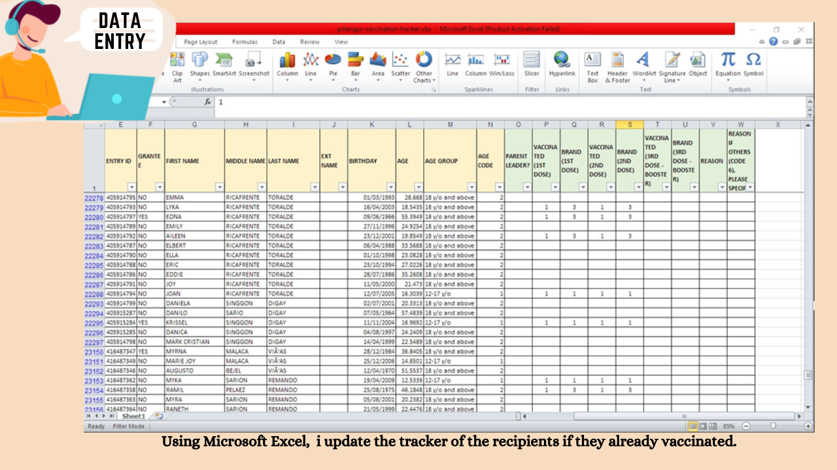Open the Data tab
This screenshot has width=837, height=470.
tap(279, 42)
